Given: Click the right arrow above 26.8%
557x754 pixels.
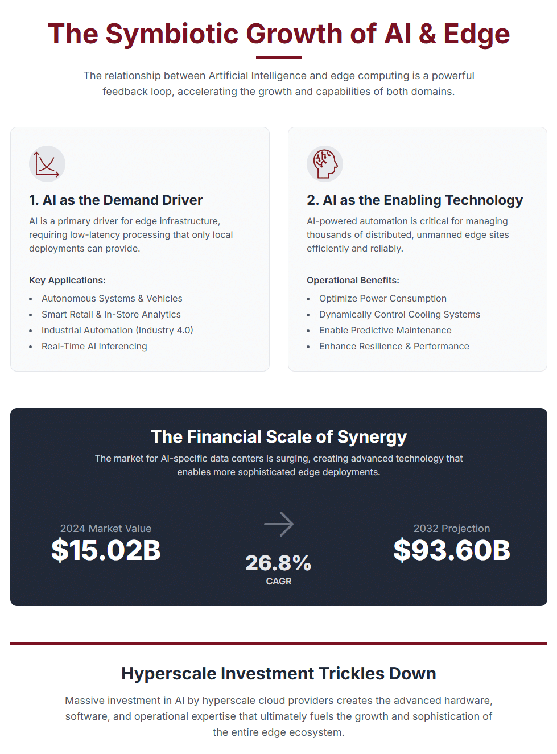Looking at the screenshot, I should pyautogui.click(x=279, y=524).
